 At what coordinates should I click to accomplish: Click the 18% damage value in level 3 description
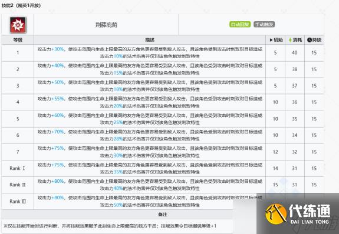[x=118, y=89]
